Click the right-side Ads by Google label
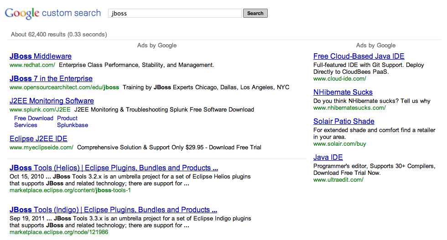 click(x=376, y=46)
